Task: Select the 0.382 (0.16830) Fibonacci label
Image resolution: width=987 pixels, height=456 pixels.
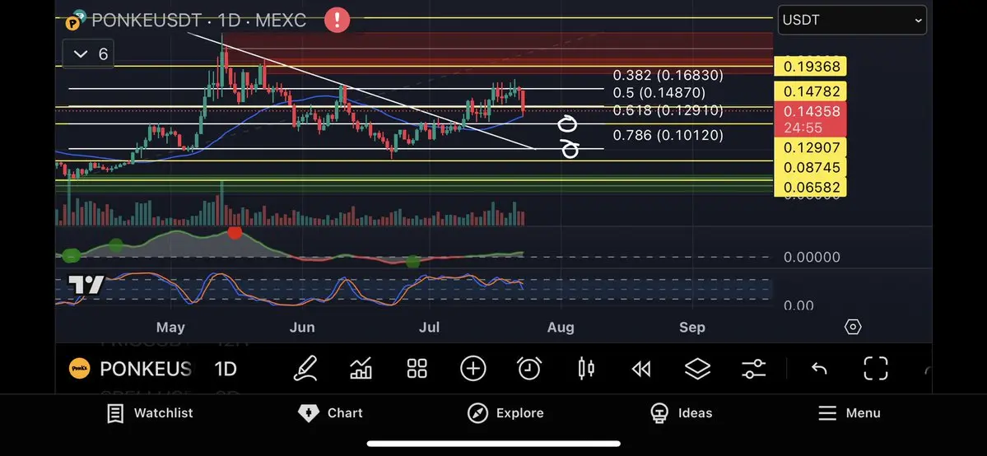Action: point(668,76)
